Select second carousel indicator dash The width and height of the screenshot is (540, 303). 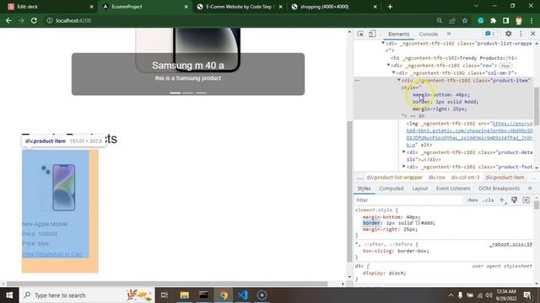tap(188, 93)
